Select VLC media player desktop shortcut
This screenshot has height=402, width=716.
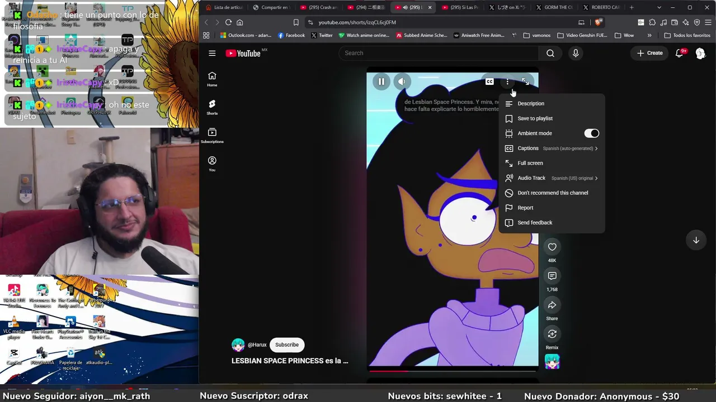pos(14,327)
